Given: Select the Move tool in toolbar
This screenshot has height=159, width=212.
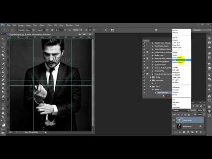Looking at the screenshot, I should 3,39.
